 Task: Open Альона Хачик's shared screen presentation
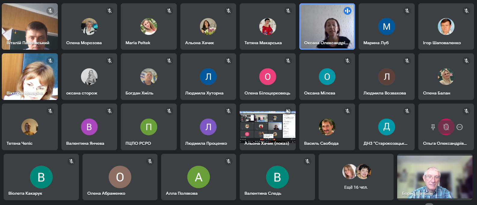pyautogui.click(x=267, y=126)
